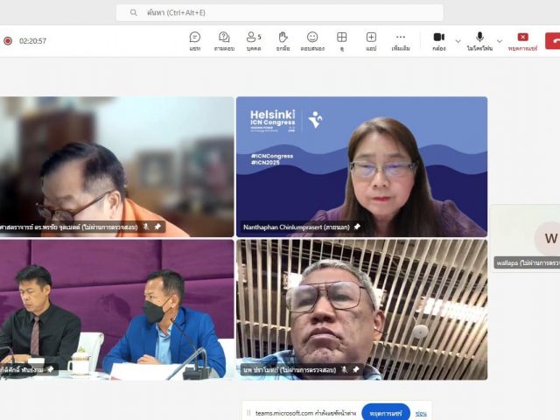Click pin icon on bottom-left meeting room tile
The image size is (560, 420).
pos(51,369)
